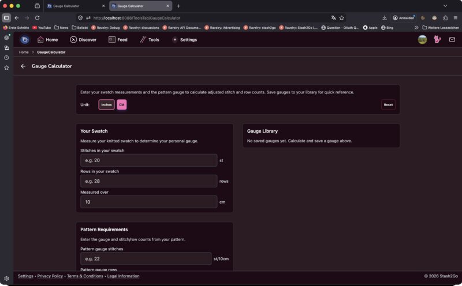Open a new browser tab with plus
The height and width of the screenshot is (286, 462).
pos(178,6)
